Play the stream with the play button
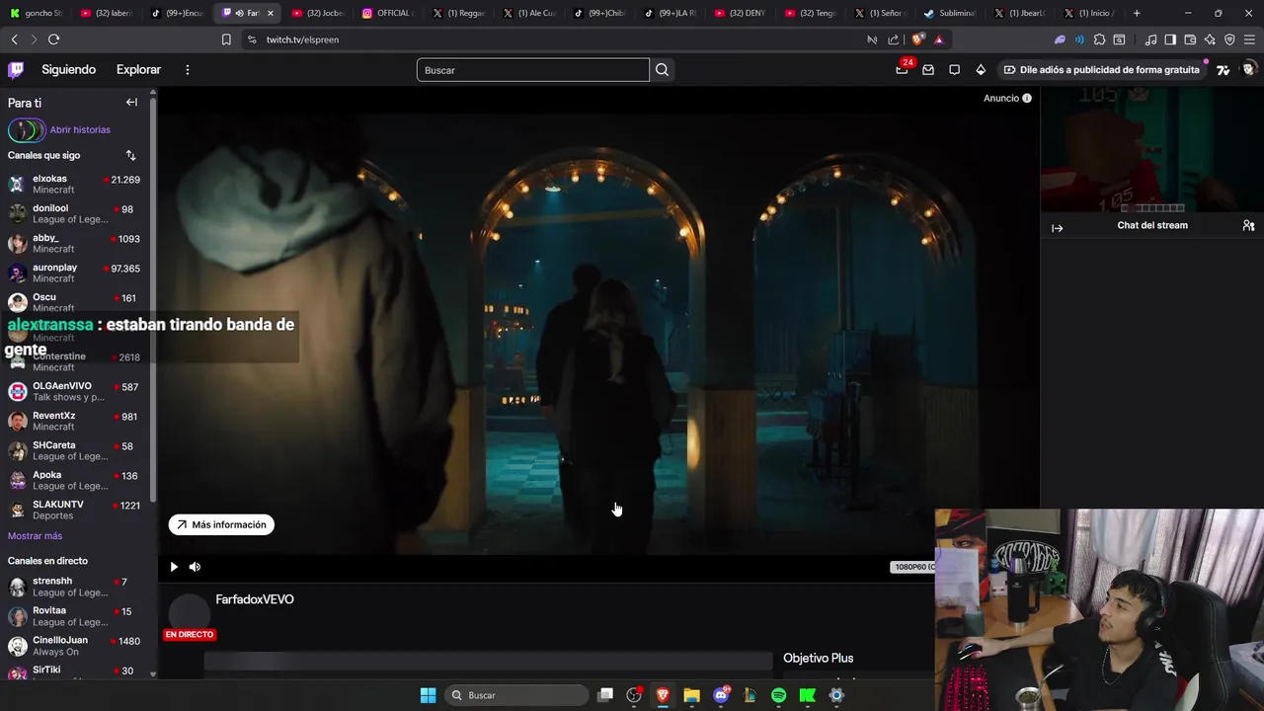1264x711 pixels. tap(174, 567)
